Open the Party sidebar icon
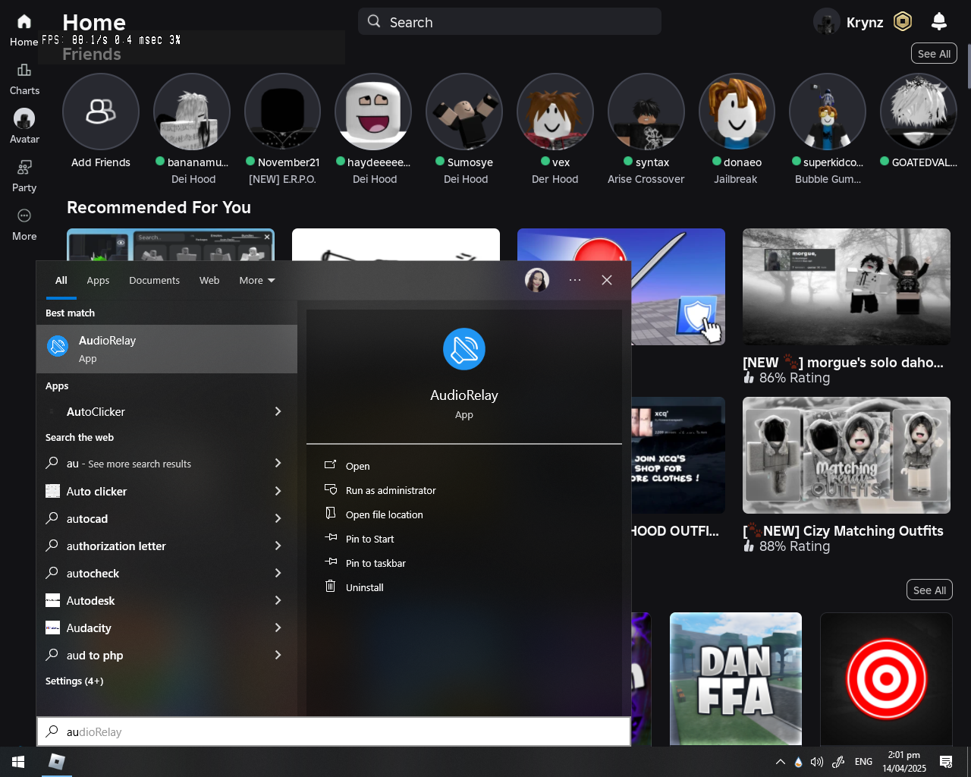The height and width of the screenshot is (777, 971). click(24, 168)
